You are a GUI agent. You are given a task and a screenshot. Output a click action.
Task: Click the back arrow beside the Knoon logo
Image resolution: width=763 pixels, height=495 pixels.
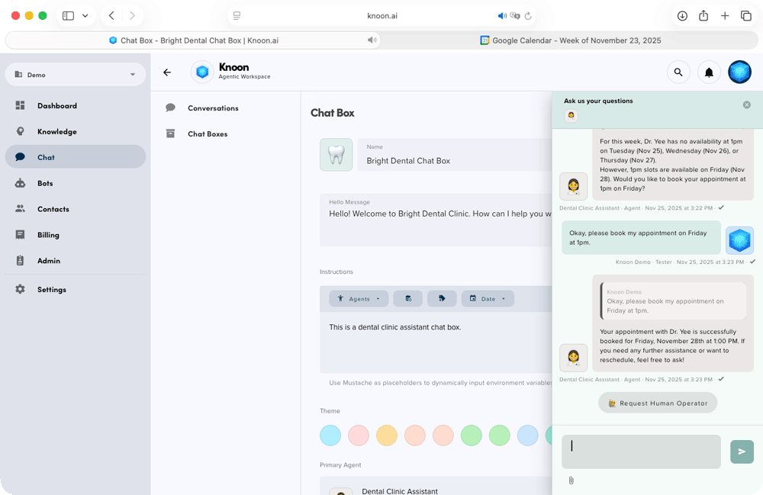pyautogui.click(x=167, y=72)
